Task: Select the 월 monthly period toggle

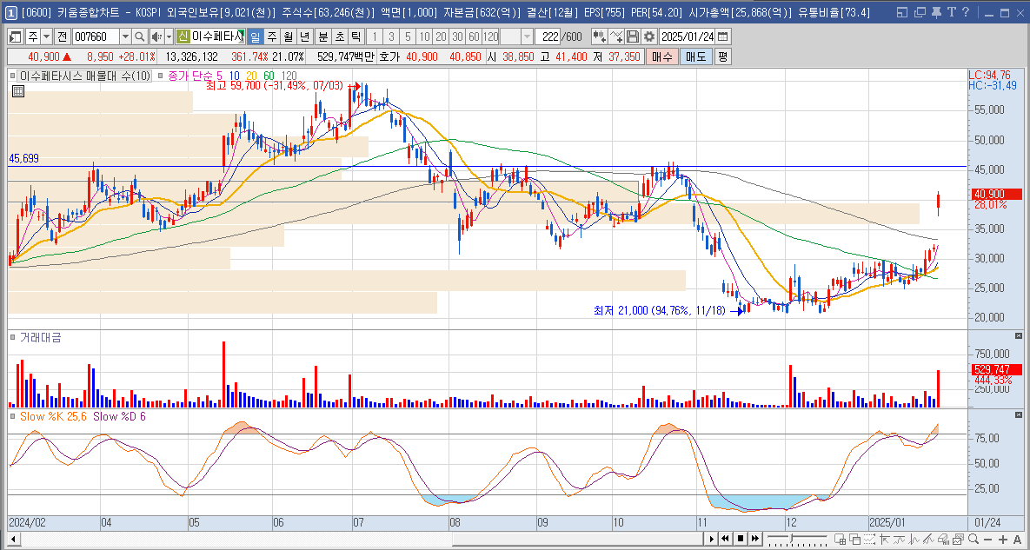Action: pyautogui.click(x=288, y=36)
